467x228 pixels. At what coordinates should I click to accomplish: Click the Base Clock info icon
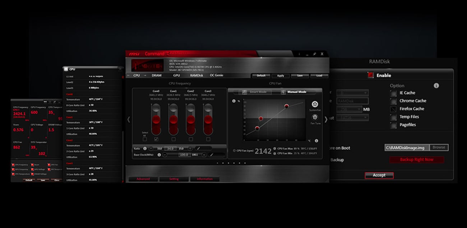coord(159,155)
